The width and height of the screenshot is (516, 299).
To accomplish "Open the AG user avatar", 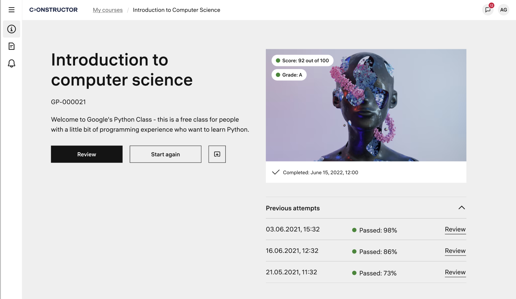I will (x=503, y=10).
